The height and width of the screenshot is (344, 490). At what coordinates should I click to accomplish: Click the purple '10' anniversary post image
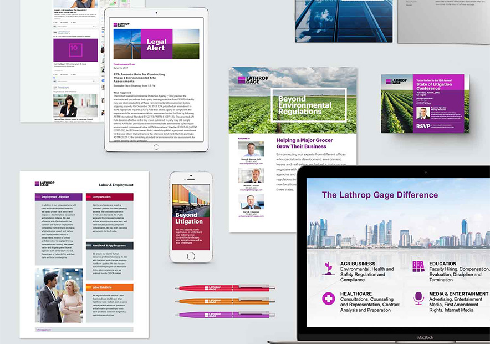(x=75, y=50)
